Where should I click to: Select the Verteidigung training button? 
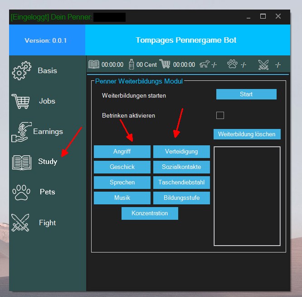coord(181,152)
